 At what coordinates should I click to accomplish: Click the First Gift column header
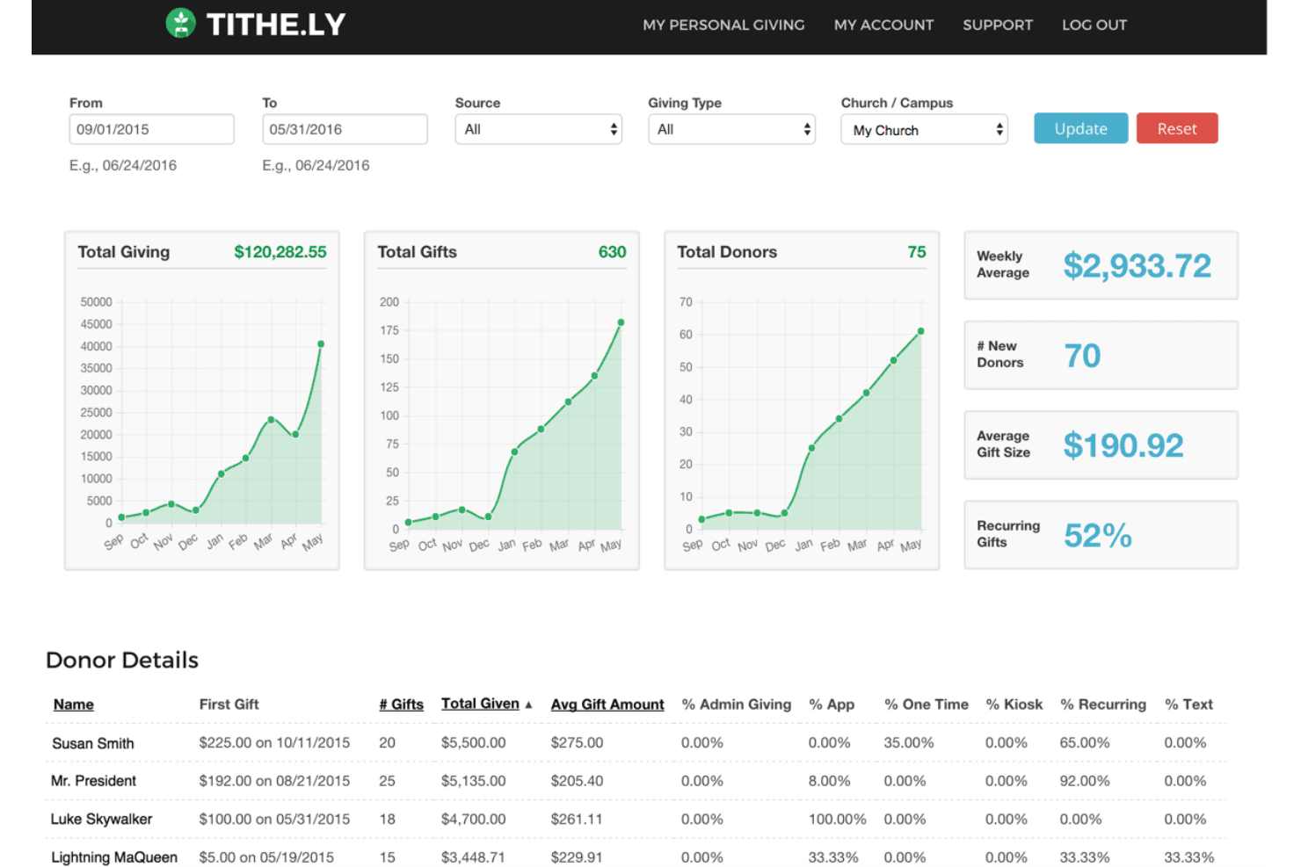coord(229,704)
